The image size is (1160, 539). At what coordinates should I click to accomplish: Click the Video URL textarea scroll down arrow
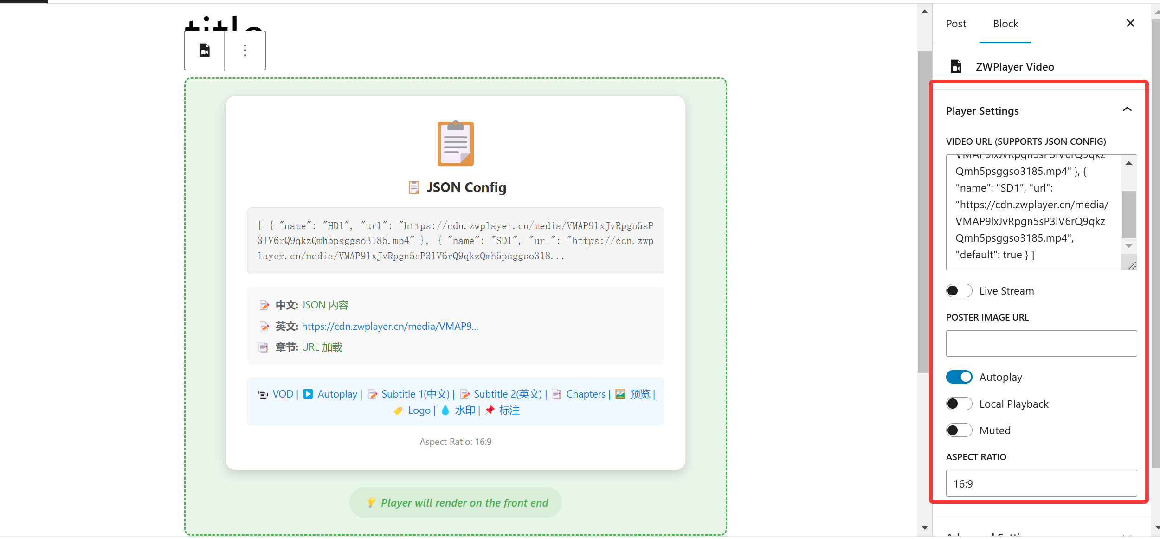point(1129,246)
